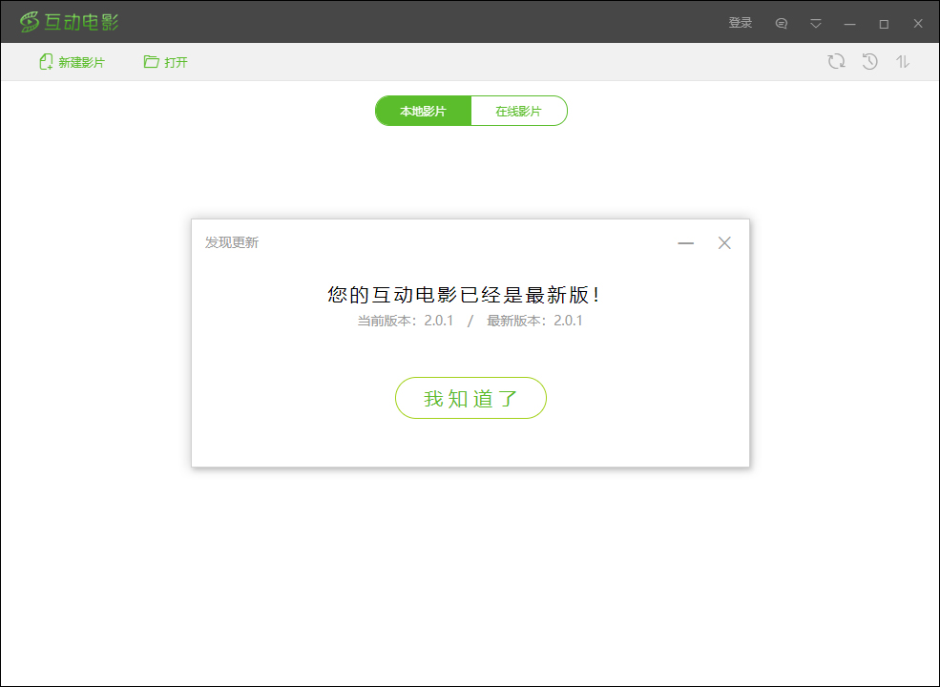Click the 最新版本：2.0.1 text
Screen dimensions: 940x687
(534, 321)
